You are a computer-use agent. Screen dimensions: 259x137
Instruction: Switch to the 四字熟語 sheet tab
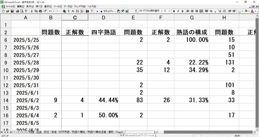tap(64, 132)
